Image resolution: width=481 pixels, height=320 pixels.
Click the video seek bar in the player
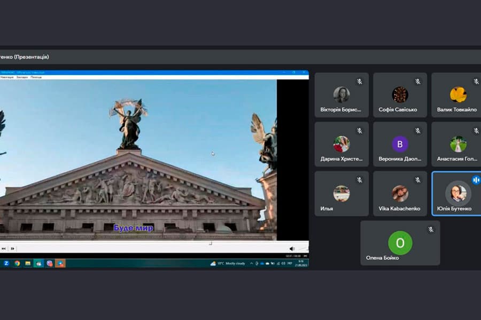click(x=153, y=243)
